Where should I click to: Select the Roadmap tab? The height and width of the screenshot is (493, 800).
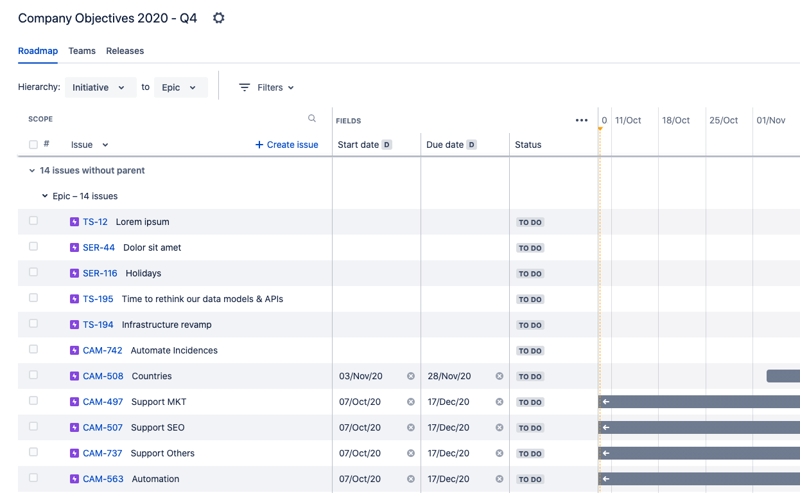[x=38, y=51]
